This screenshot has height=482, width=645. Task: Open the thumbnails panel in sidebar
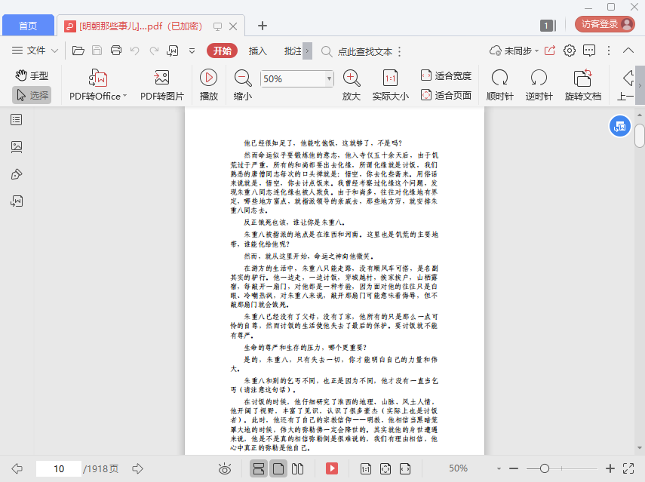(x=17, y=147)
